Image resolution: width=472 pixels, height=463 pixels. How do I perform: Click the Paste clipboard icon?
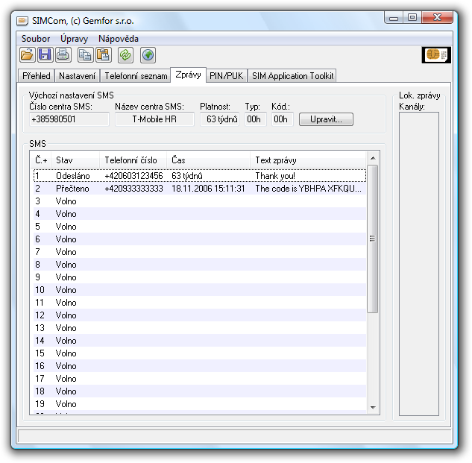coord(103,54)
